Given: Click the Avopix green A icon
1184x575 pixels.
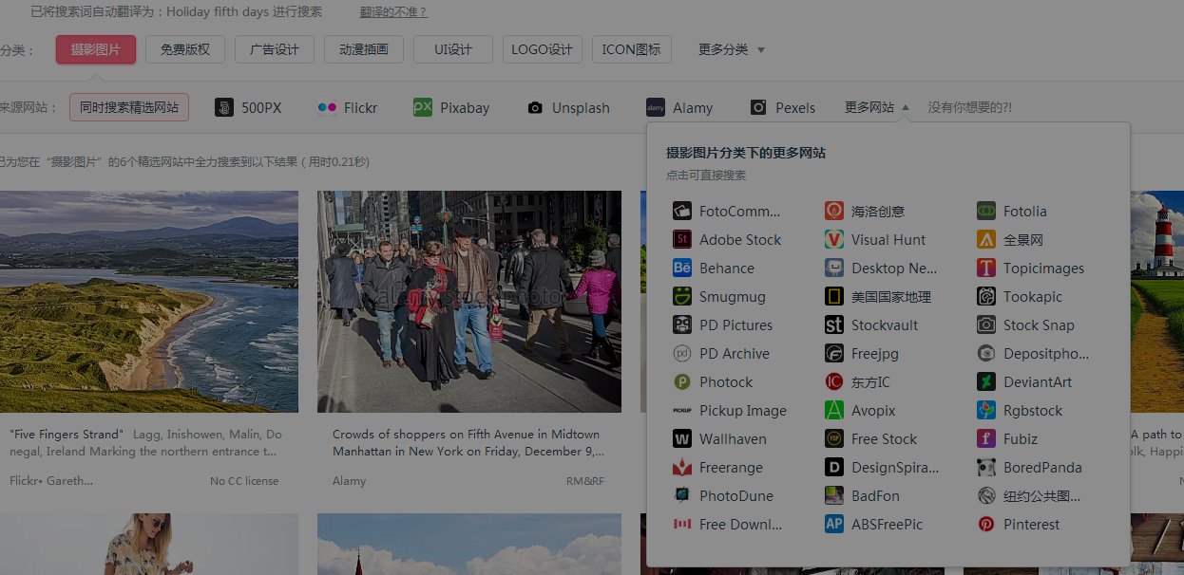Looking at the screenshot, I should [833, 410].
